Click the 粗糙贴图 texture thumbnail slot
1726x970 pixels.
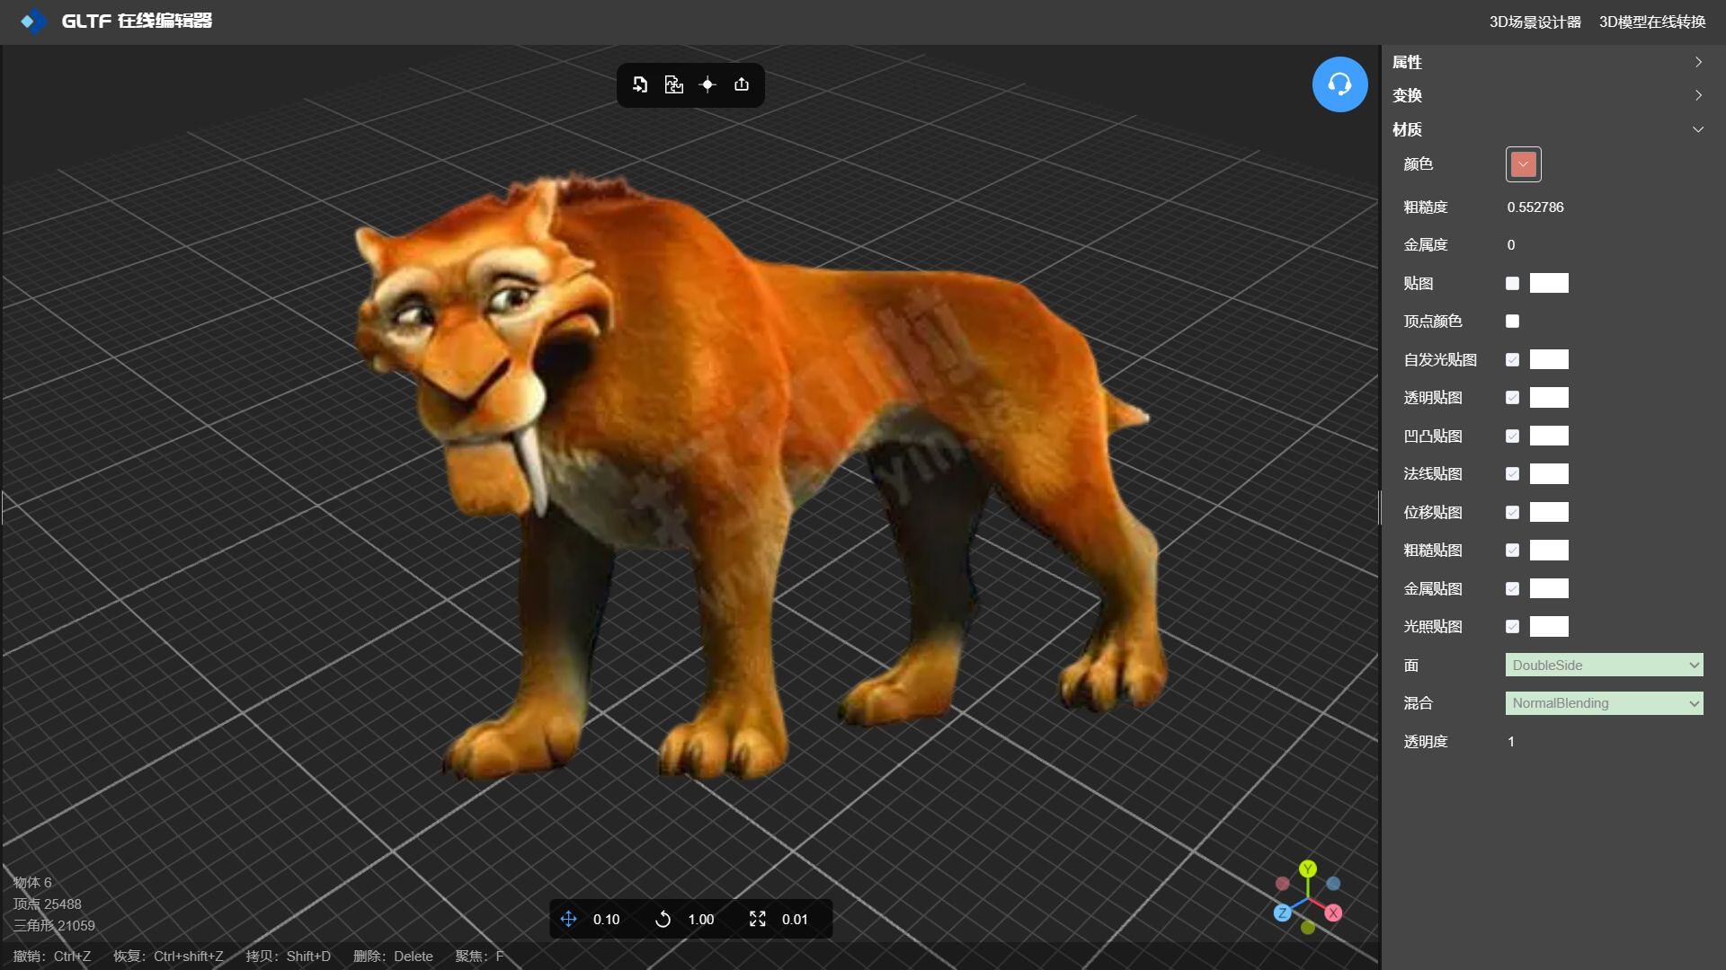[1549, 550]
